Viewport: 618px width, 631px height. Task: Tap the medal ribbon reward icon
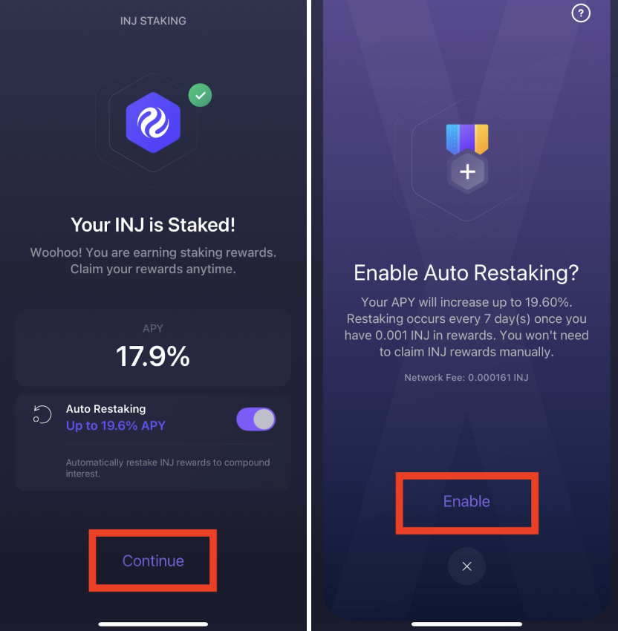tap(467, 139)
